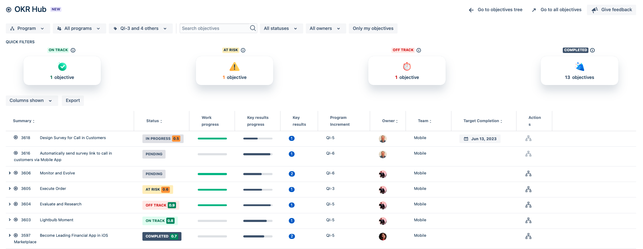Go to all objectives

(557, 10)
